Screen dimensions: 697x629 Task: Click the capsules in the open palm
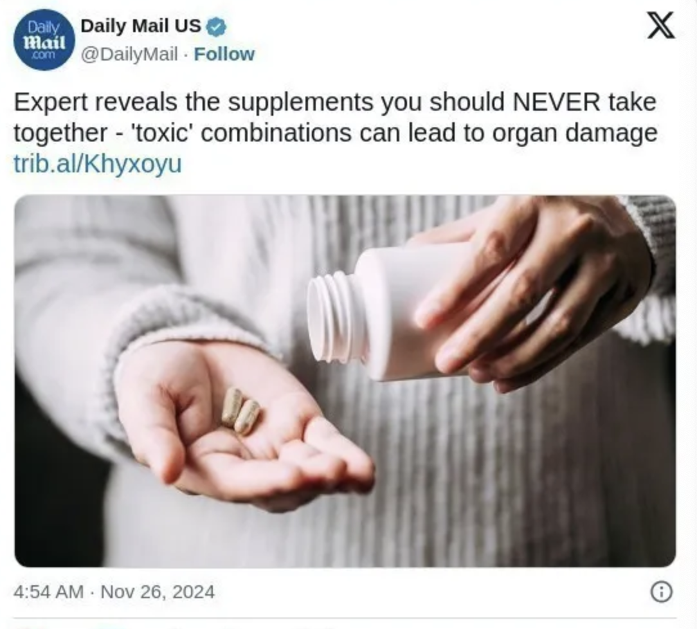point(240,411)
